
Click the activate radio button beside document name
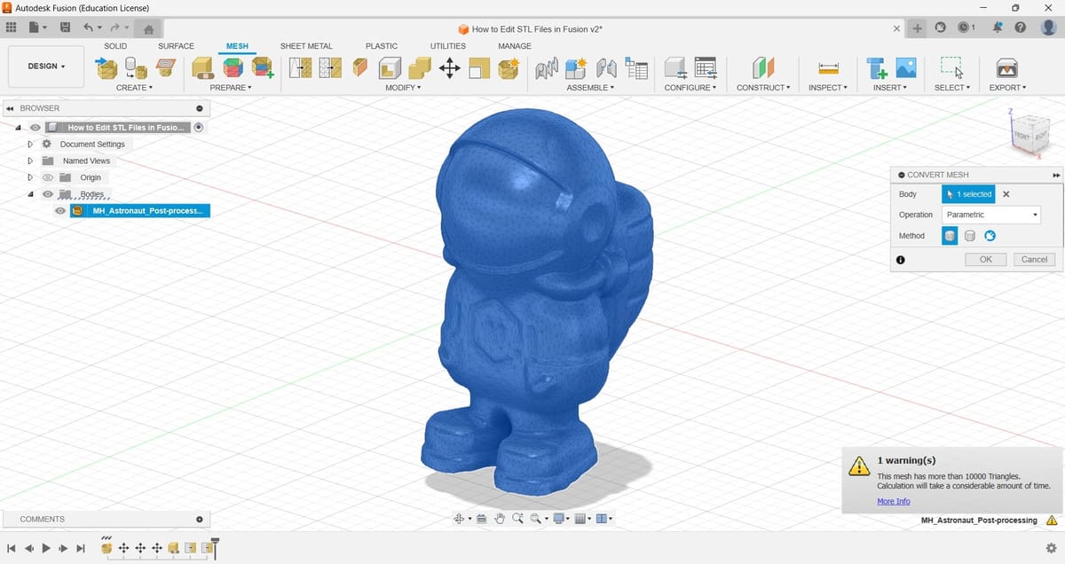point(199,128)
